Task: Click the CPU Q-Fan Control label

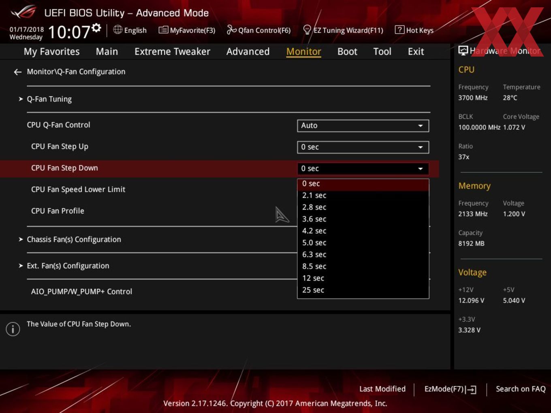Action: point(58,125)
